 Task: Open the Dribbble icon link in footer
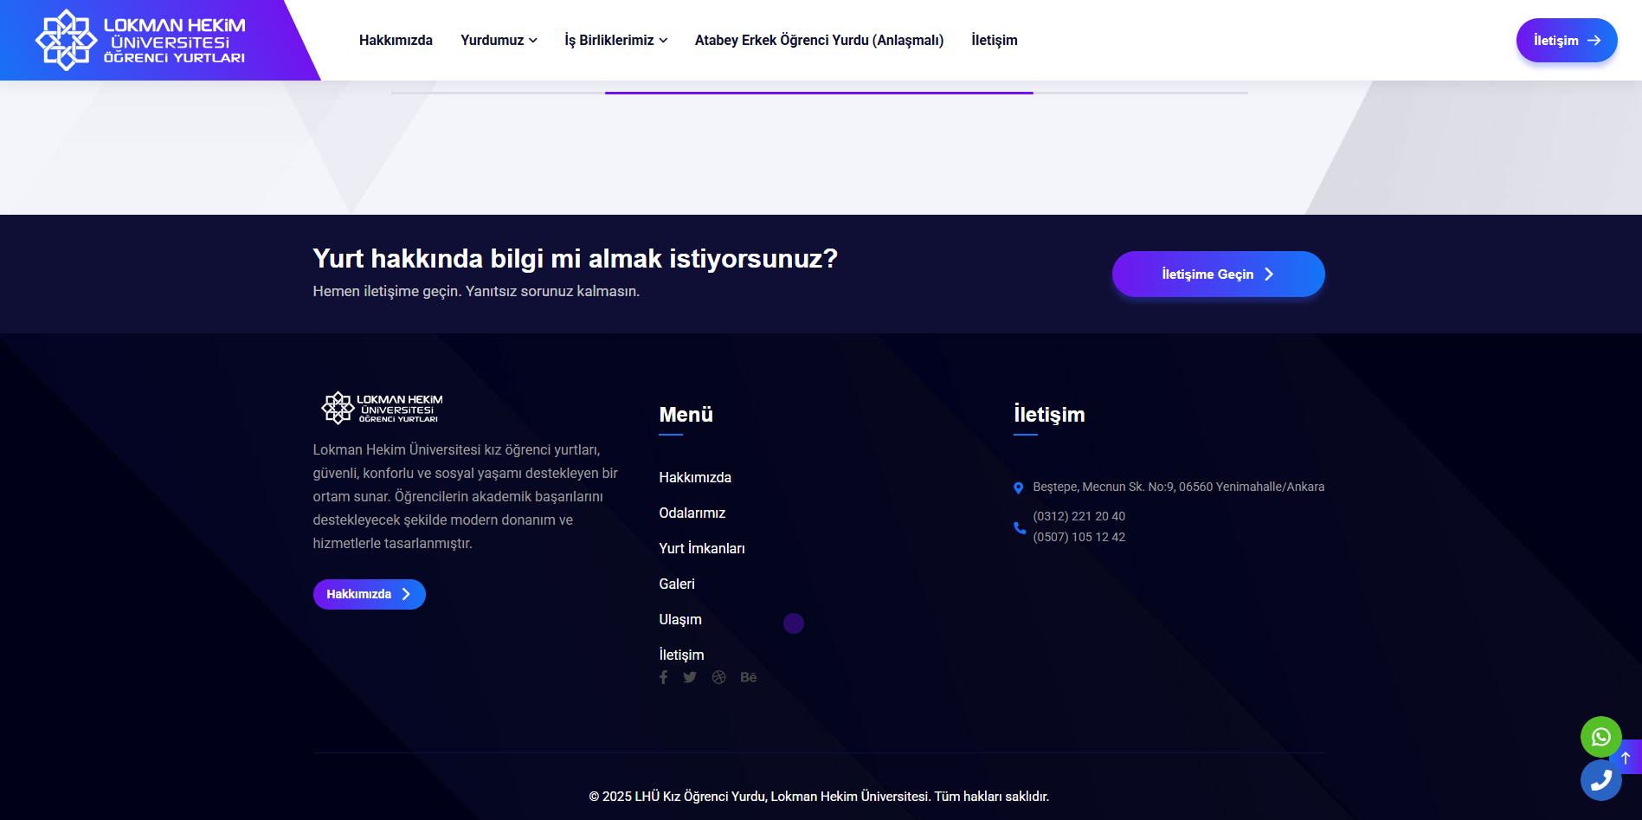pyautogui.click(x=718, y=677)
